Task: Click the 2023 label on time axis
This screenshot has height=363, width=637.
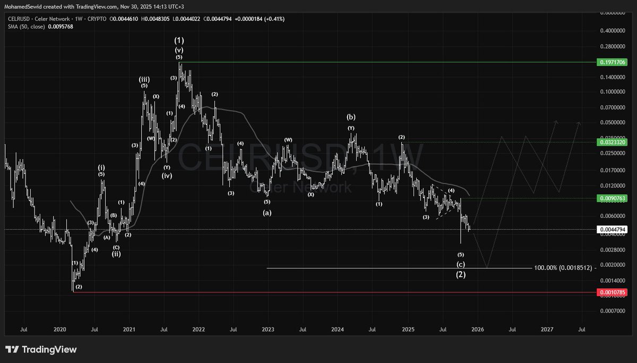Action: pyautogui.click(x=268, y=330)
